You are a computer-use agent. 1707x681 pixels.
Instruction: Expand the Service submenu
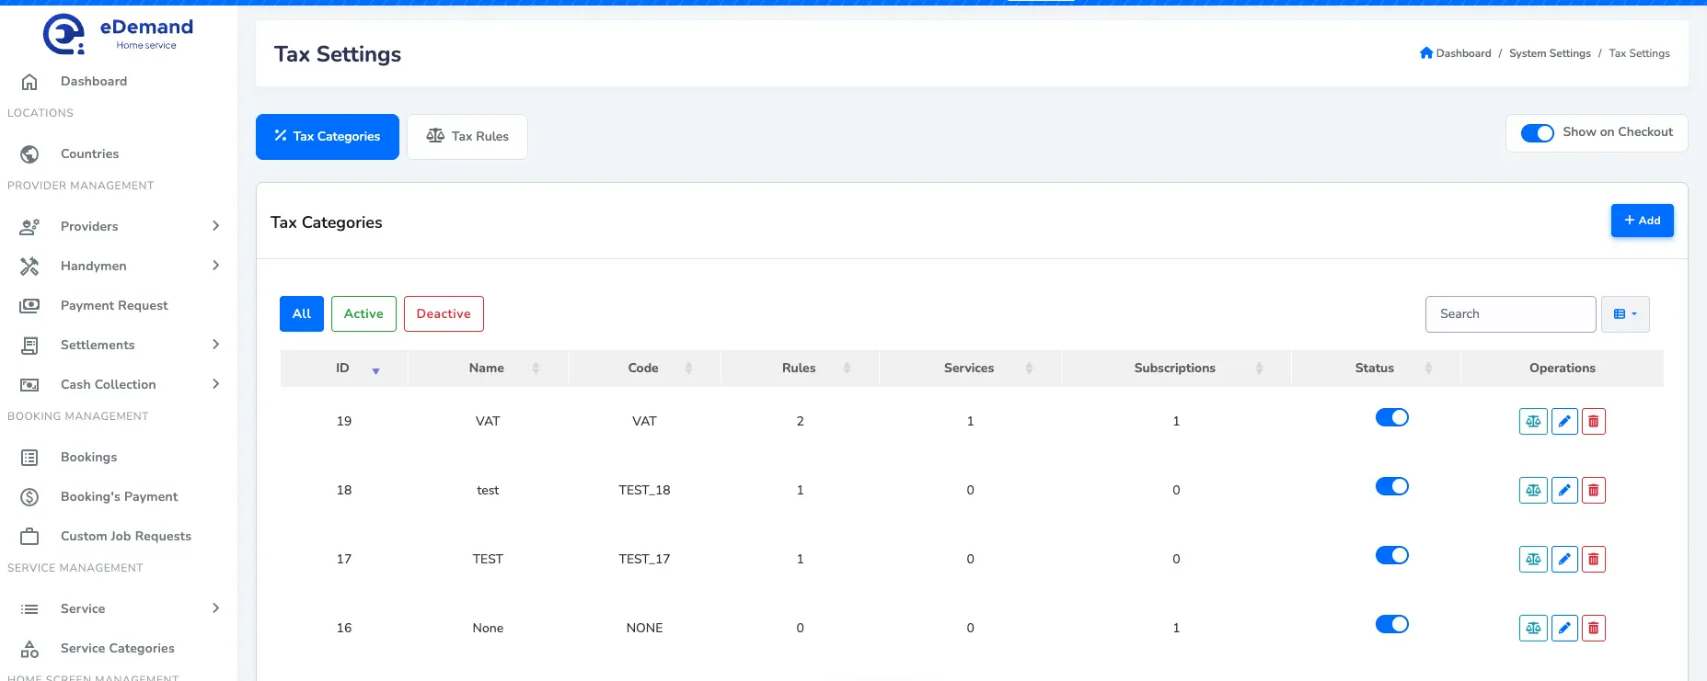215,608
